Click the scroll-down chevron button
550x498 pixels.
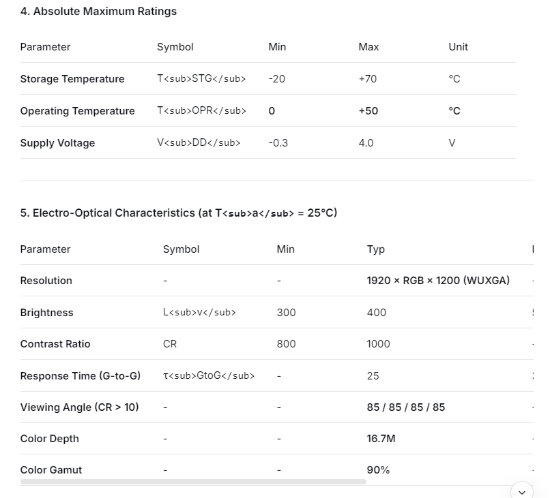522,492
